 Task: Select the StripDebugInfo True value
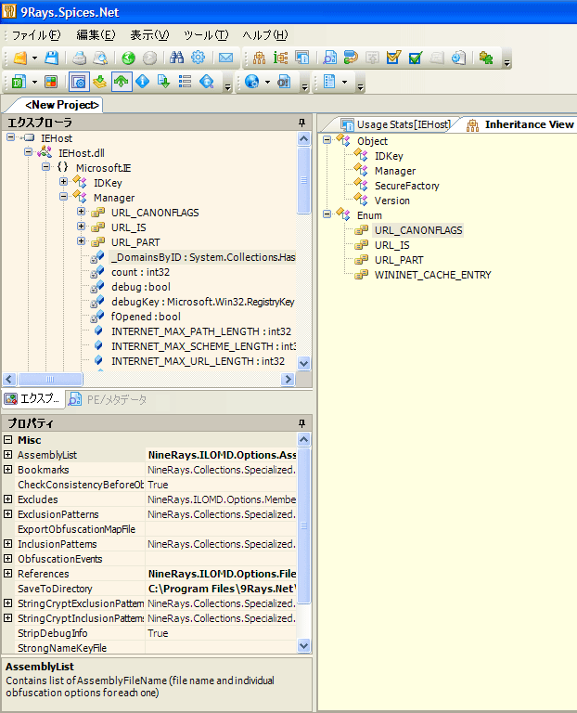(222, 633)
